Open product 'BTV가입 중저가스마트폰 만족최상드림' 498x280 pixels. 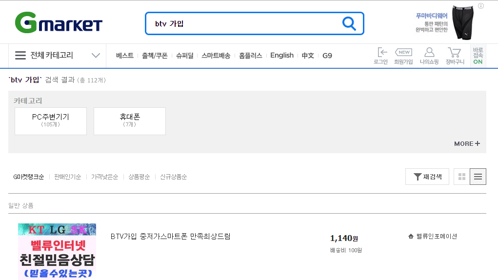(x=171, y=236)
